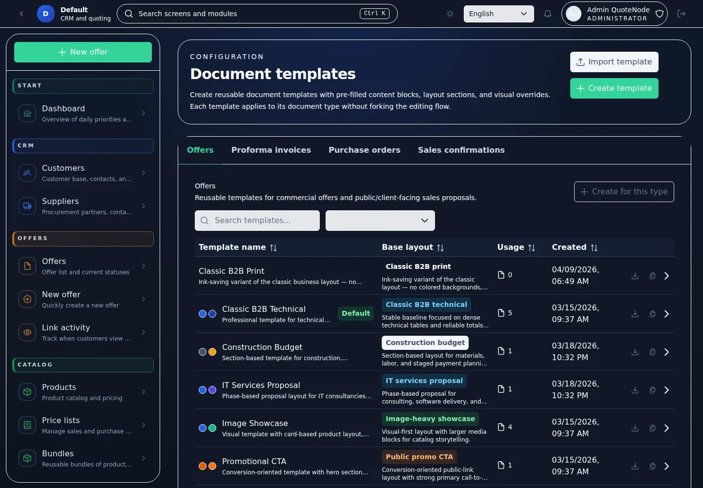
Task: Copy the Promotional CTA template
Action: click(x=652, y=466)
